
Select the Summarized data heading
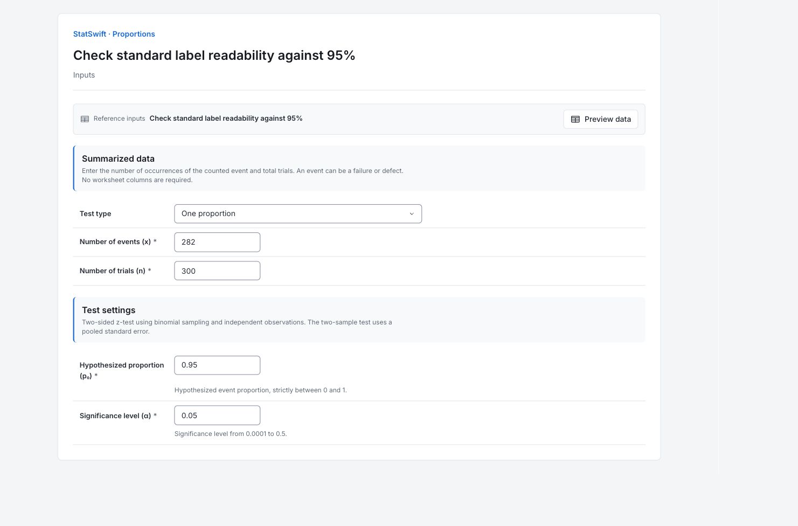click(118, 158)
